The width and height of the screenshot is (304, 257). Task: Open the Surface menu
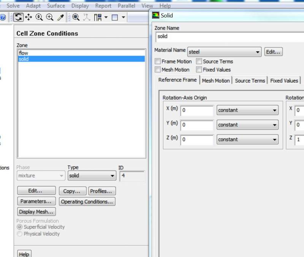click(x=56, y=6)
